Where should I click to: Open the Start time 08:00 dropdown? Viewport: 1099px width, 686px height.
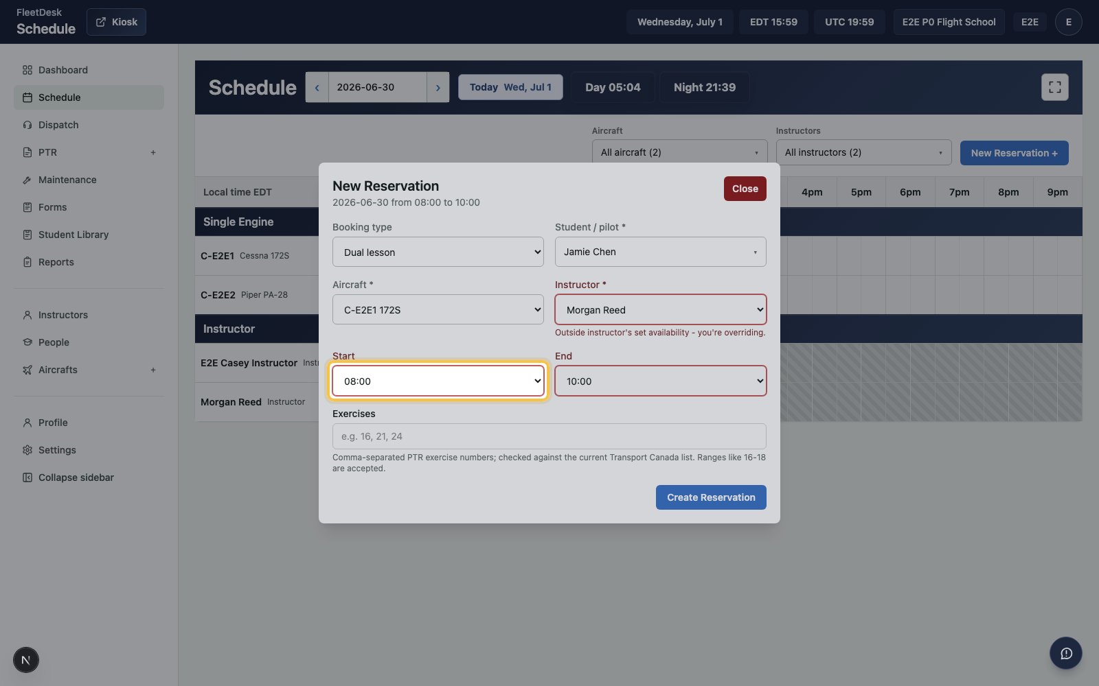[x=438, y=381]
